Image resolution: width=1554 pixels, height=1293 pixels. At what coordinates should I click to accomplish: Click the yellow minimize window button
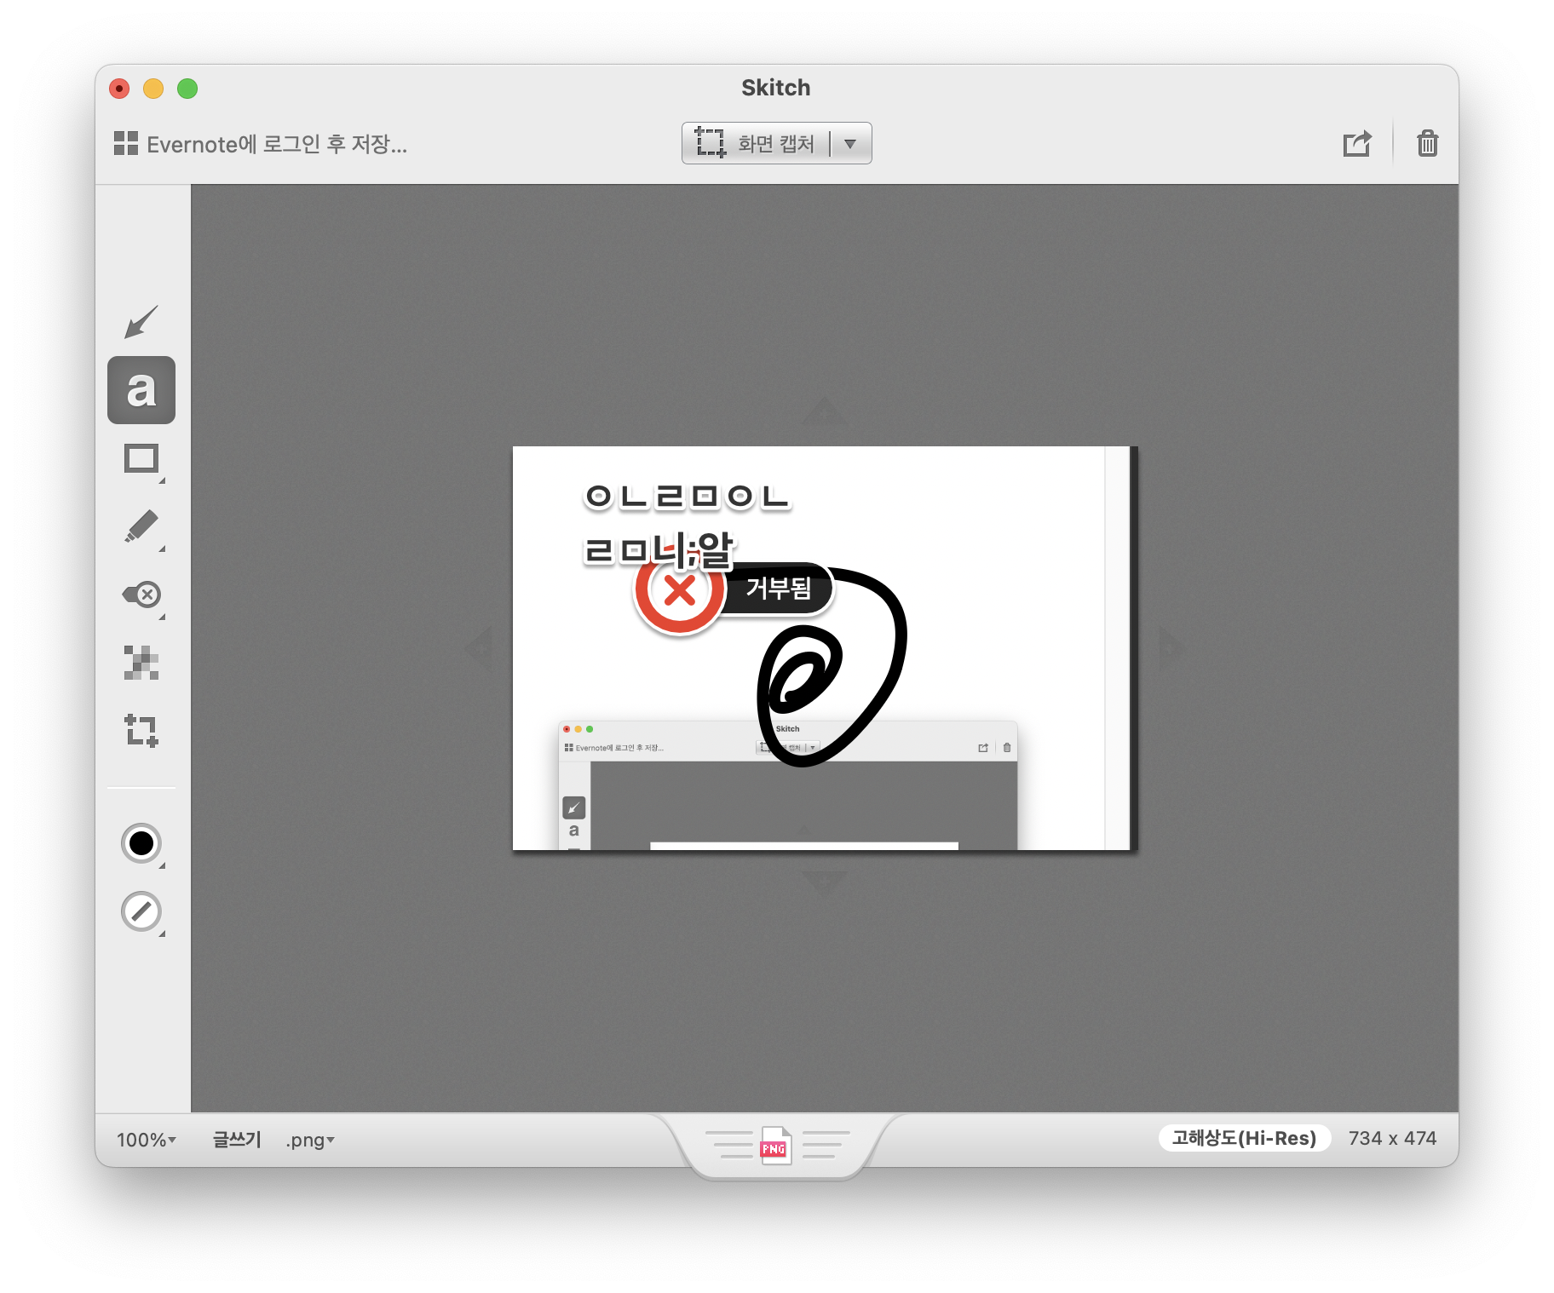(x=153, y=89)
